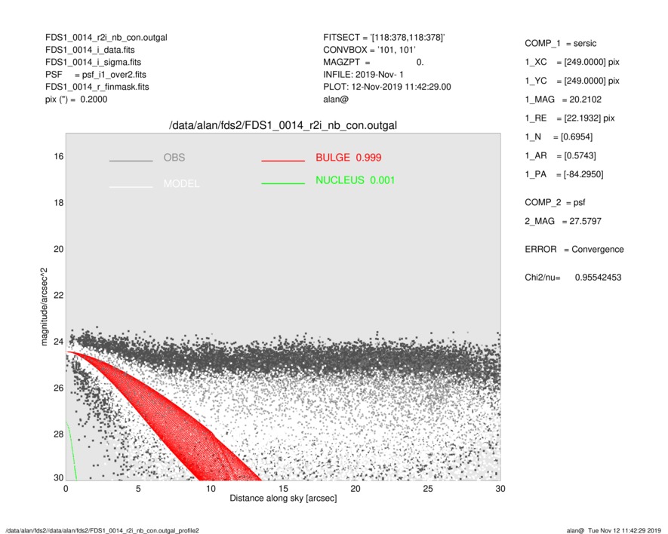
Task: Select the 1_N = [0.6954] value
Action: pos(559,137)
